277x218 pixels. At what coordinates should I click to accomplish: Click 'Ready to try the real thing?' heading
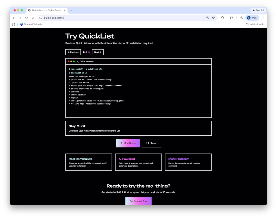138,186
